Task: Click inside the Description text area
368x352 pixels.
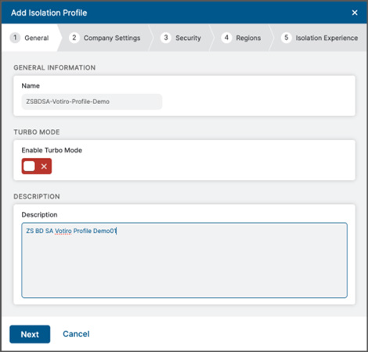Action: point(184,260)
